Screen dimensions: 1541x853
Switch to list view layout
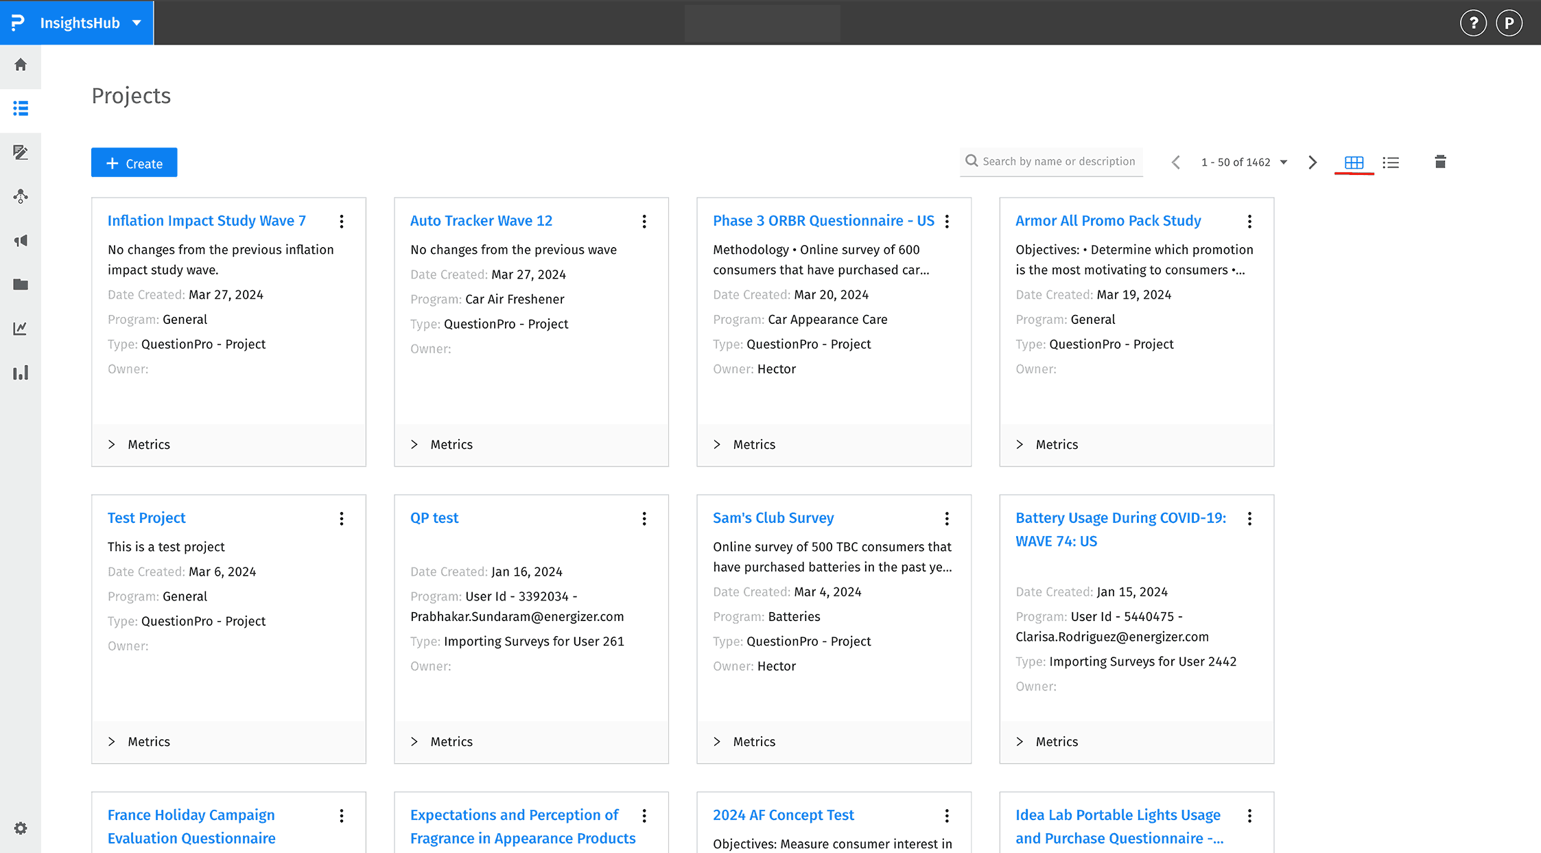click(1391, 163)
